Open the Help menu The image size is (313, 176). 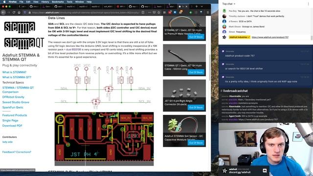click(x=89, y=1)
